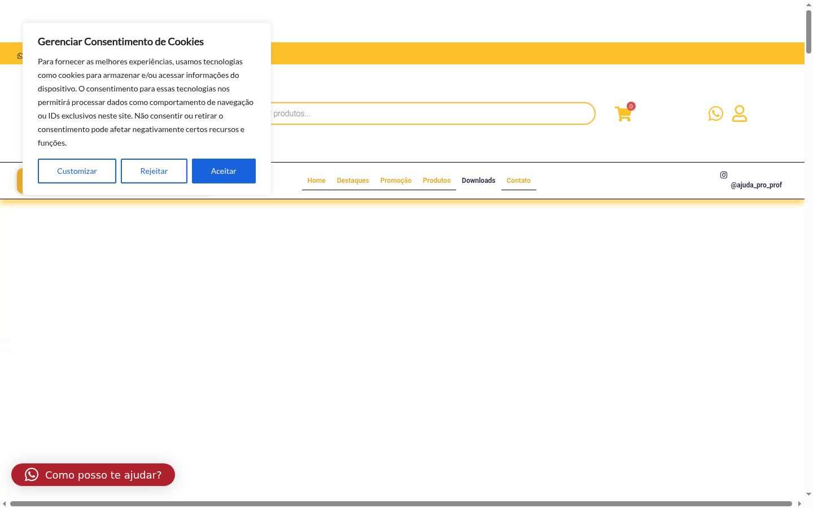Viewport: 813px width, 508px height.
Task: Click the scroll right arrow
Action: click(x=799, y=503)
